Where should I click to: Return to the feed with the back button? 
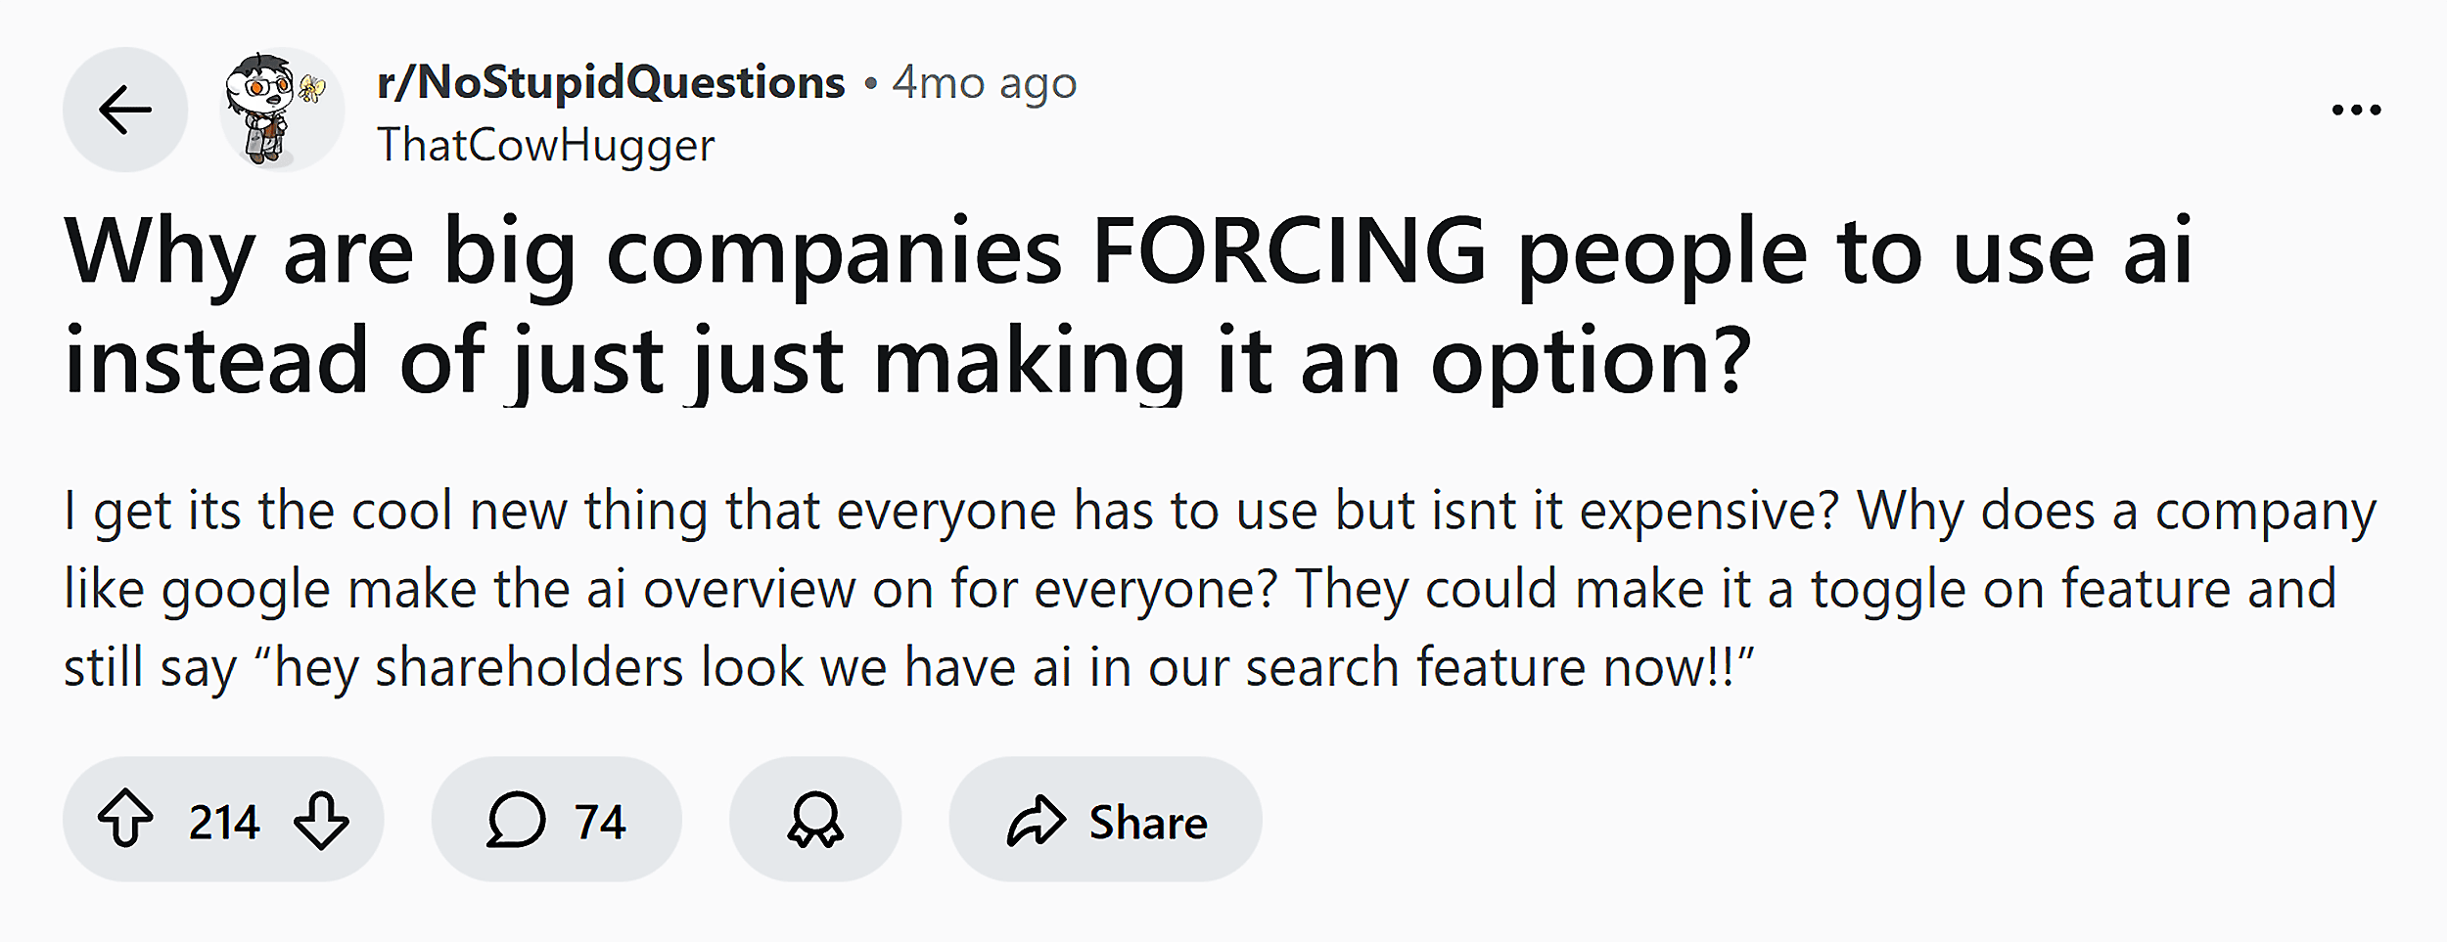coord(124,111)
